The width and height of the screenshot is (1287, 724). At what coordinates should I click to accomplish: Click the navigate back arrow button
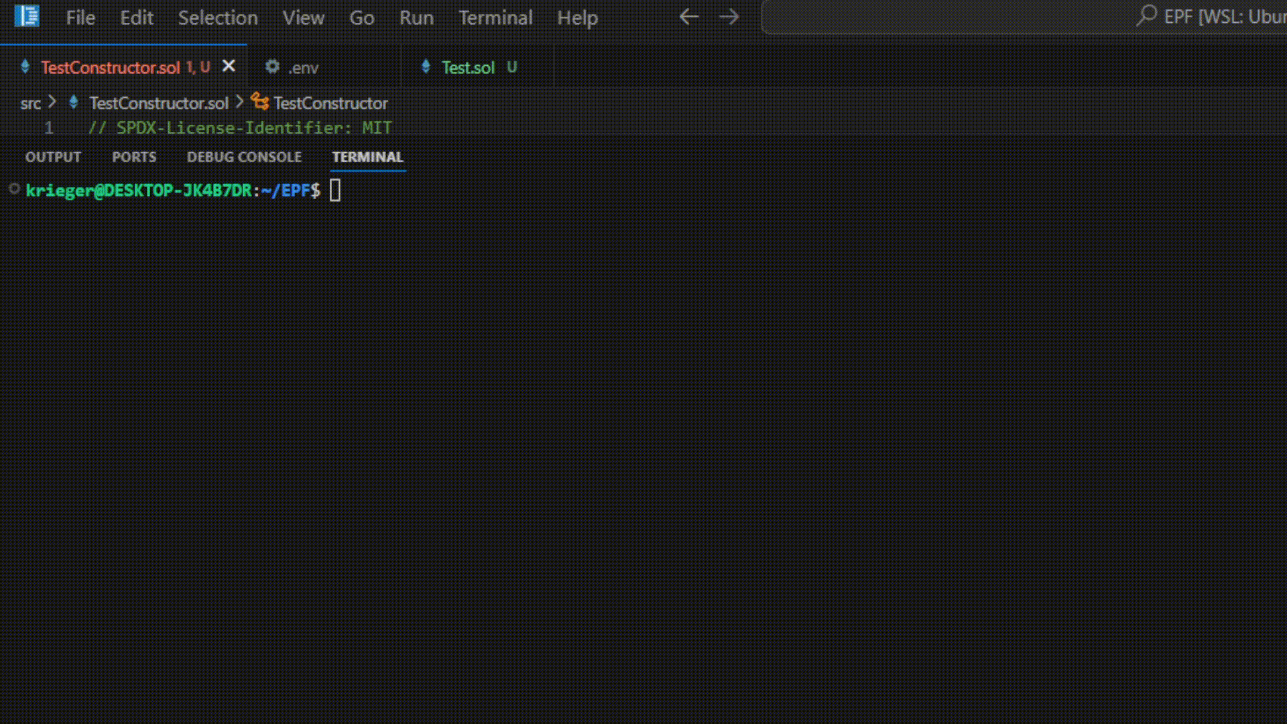tap(688, 17)
